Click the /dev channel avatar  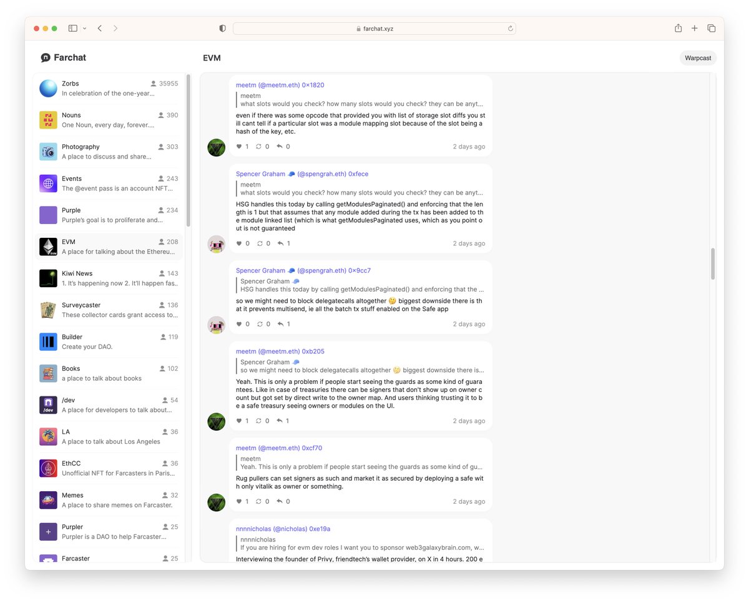click(48, 405)
